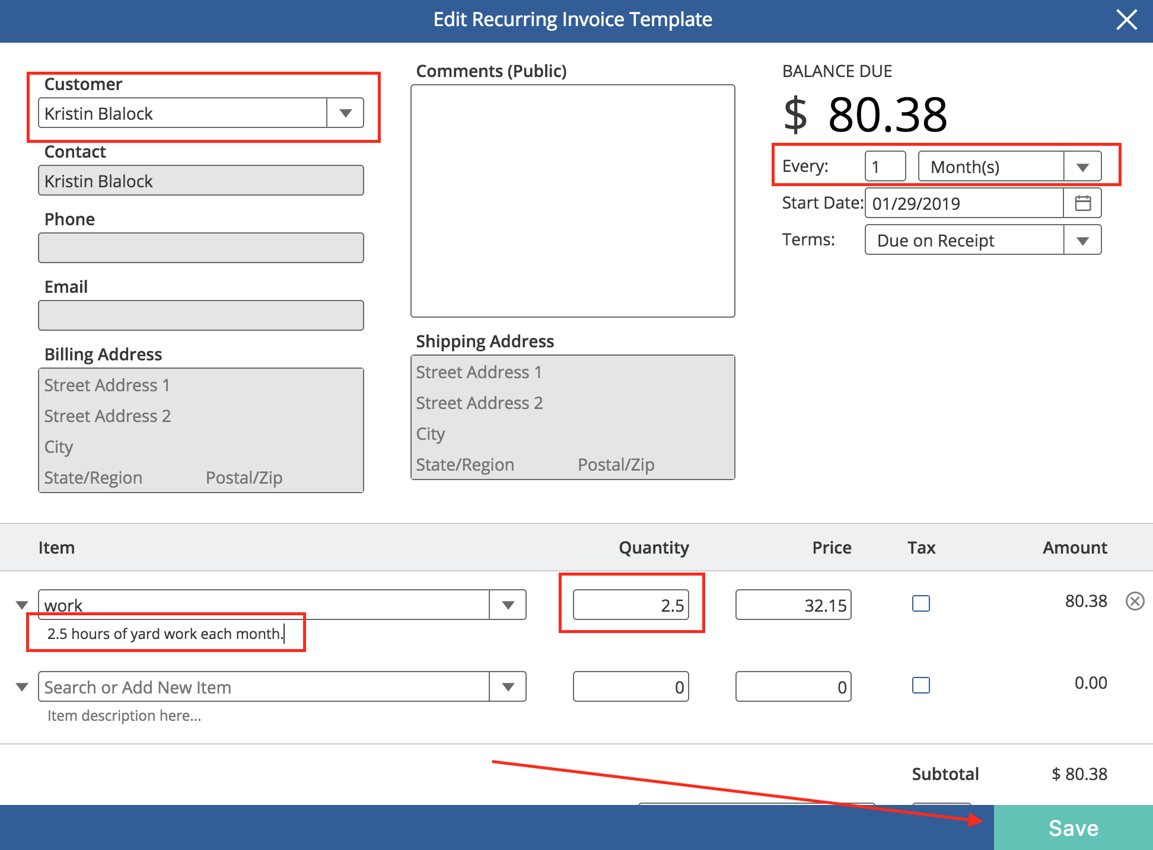Expand the work item selection dropdown
This screenshot has width=1153, height=850.
508,605
